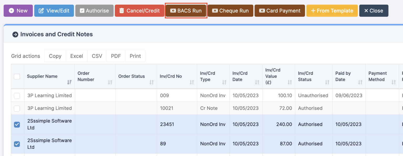
Task: Click the Copy grid action
Action: coord(55,56)
